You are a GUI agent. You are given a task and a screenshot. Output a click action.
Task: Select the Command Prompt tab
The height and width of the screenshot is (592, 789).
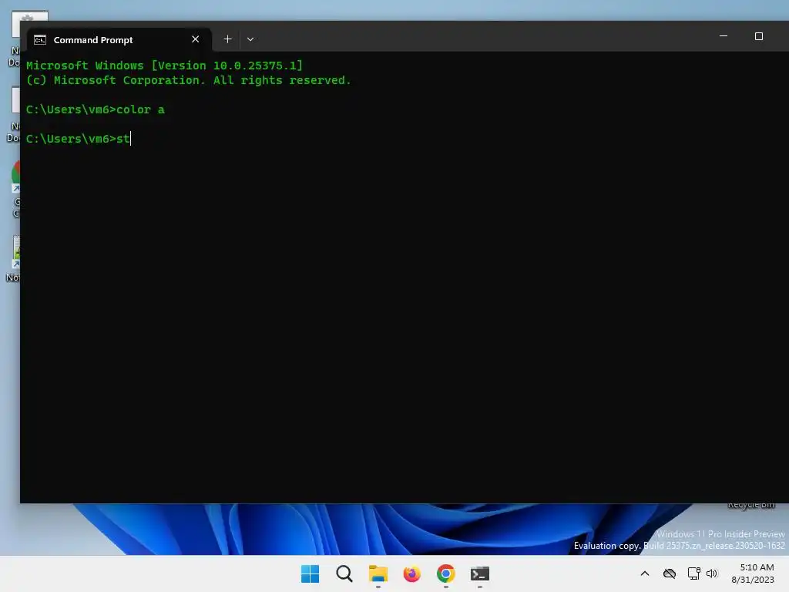pos(119,39)
